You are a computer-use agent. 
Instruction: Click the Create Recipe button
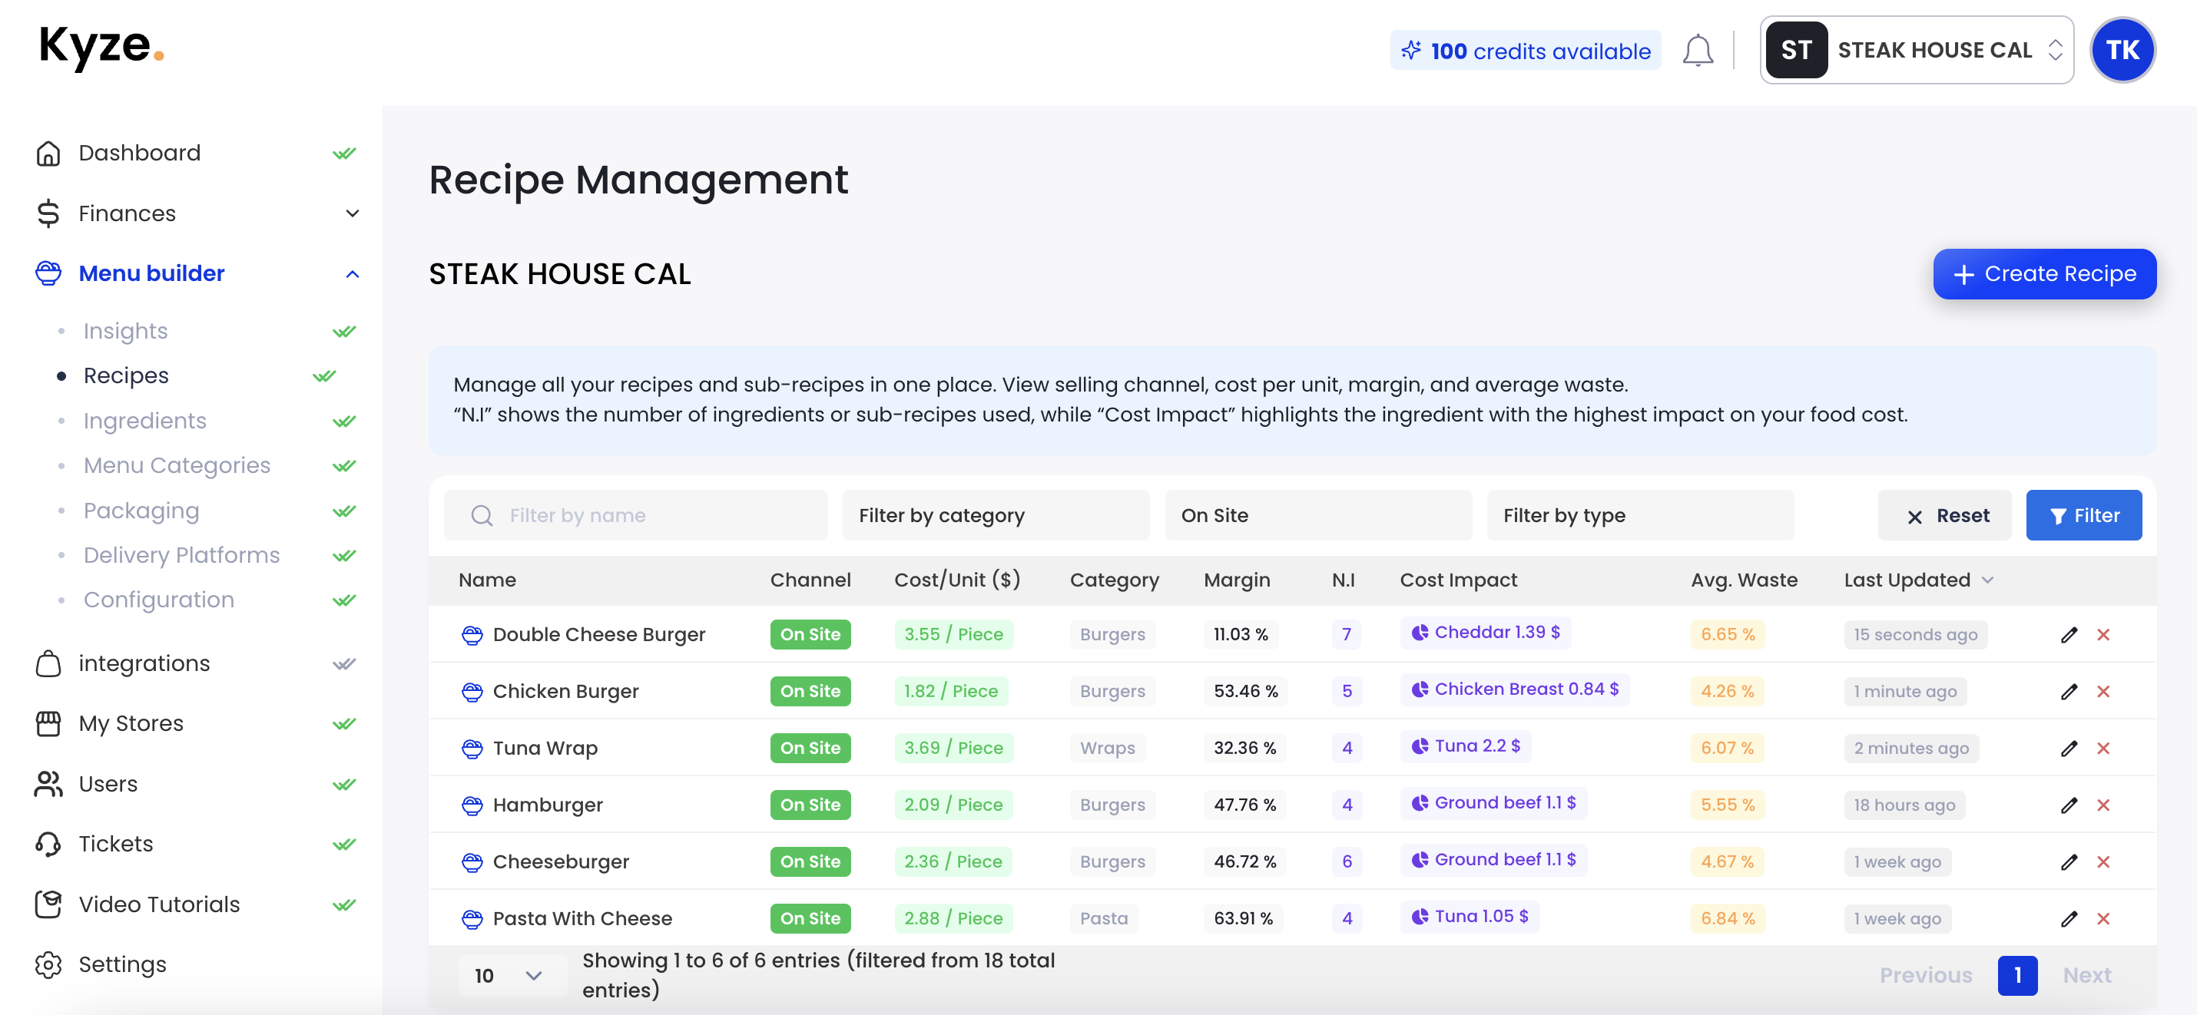tap(2043, 273)
